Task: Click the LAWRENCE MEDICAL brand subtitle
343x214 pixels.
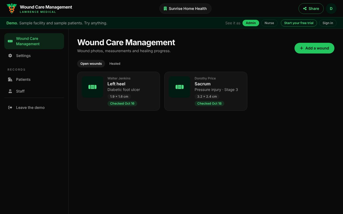Action: 38,12
